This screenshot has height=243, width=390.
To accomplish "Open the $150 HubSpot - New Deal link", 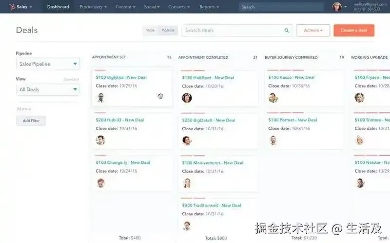I will tap(208, 78).
